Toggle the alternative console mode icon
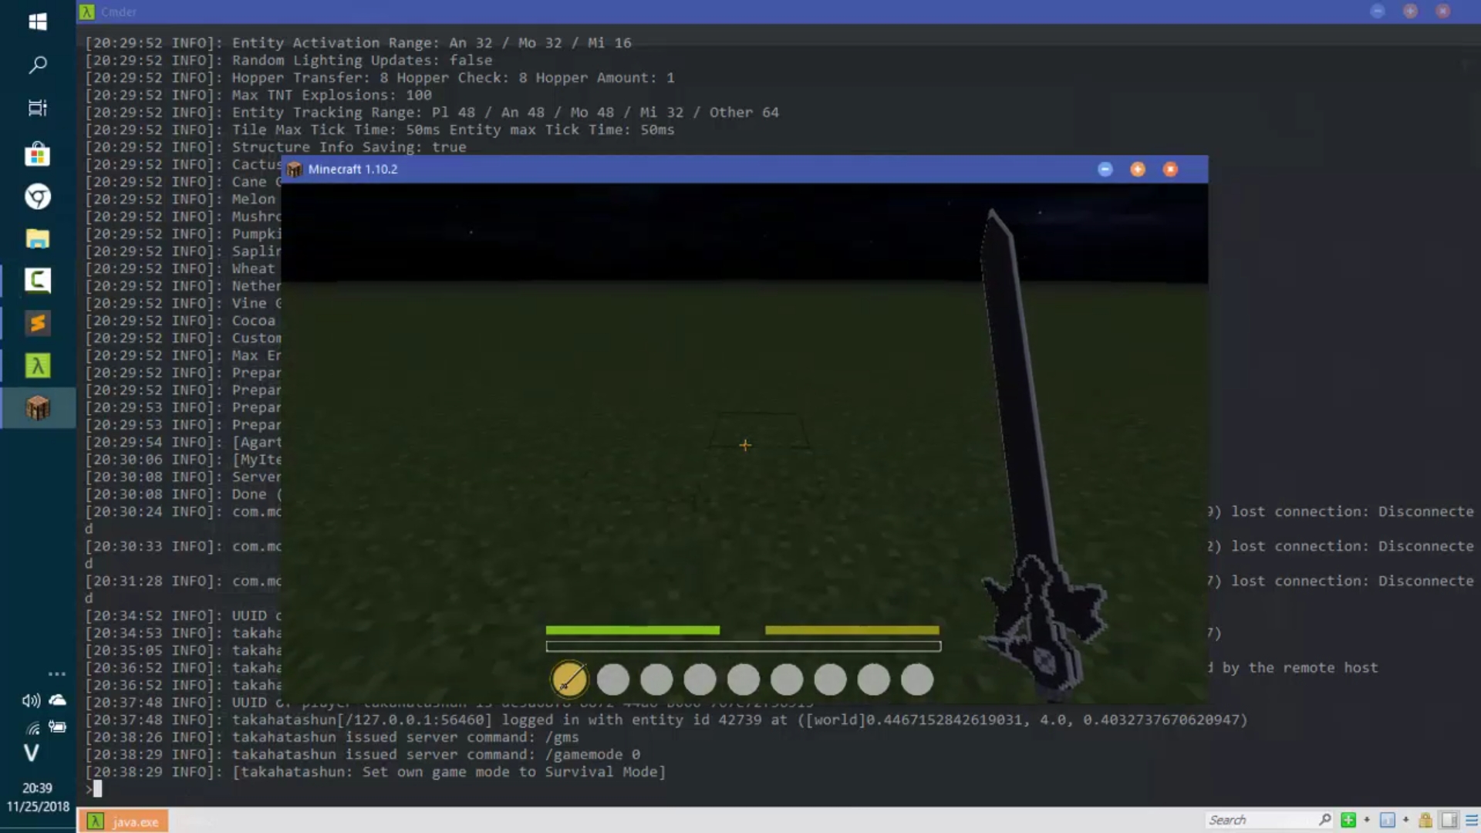The width and height of the screenshot is (1481, 833). tap(1449, 820)
